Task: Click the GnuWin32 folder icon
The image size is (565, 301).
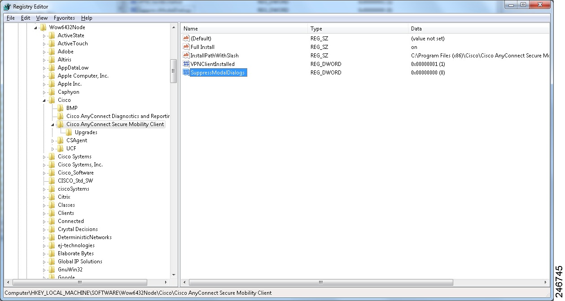Action: (x=52, y=270)
